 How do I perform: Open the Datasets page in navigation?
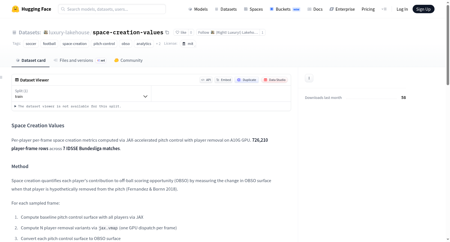pyautogui.click(x=226, y=9)
